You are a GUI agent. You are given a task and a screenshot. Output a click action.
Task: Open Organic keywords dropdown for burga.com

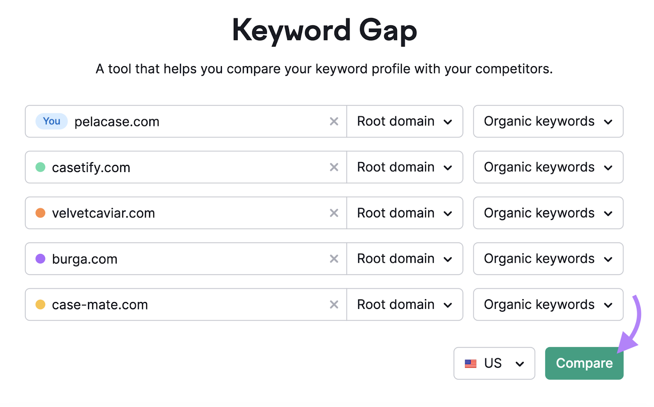pos(548,258)
